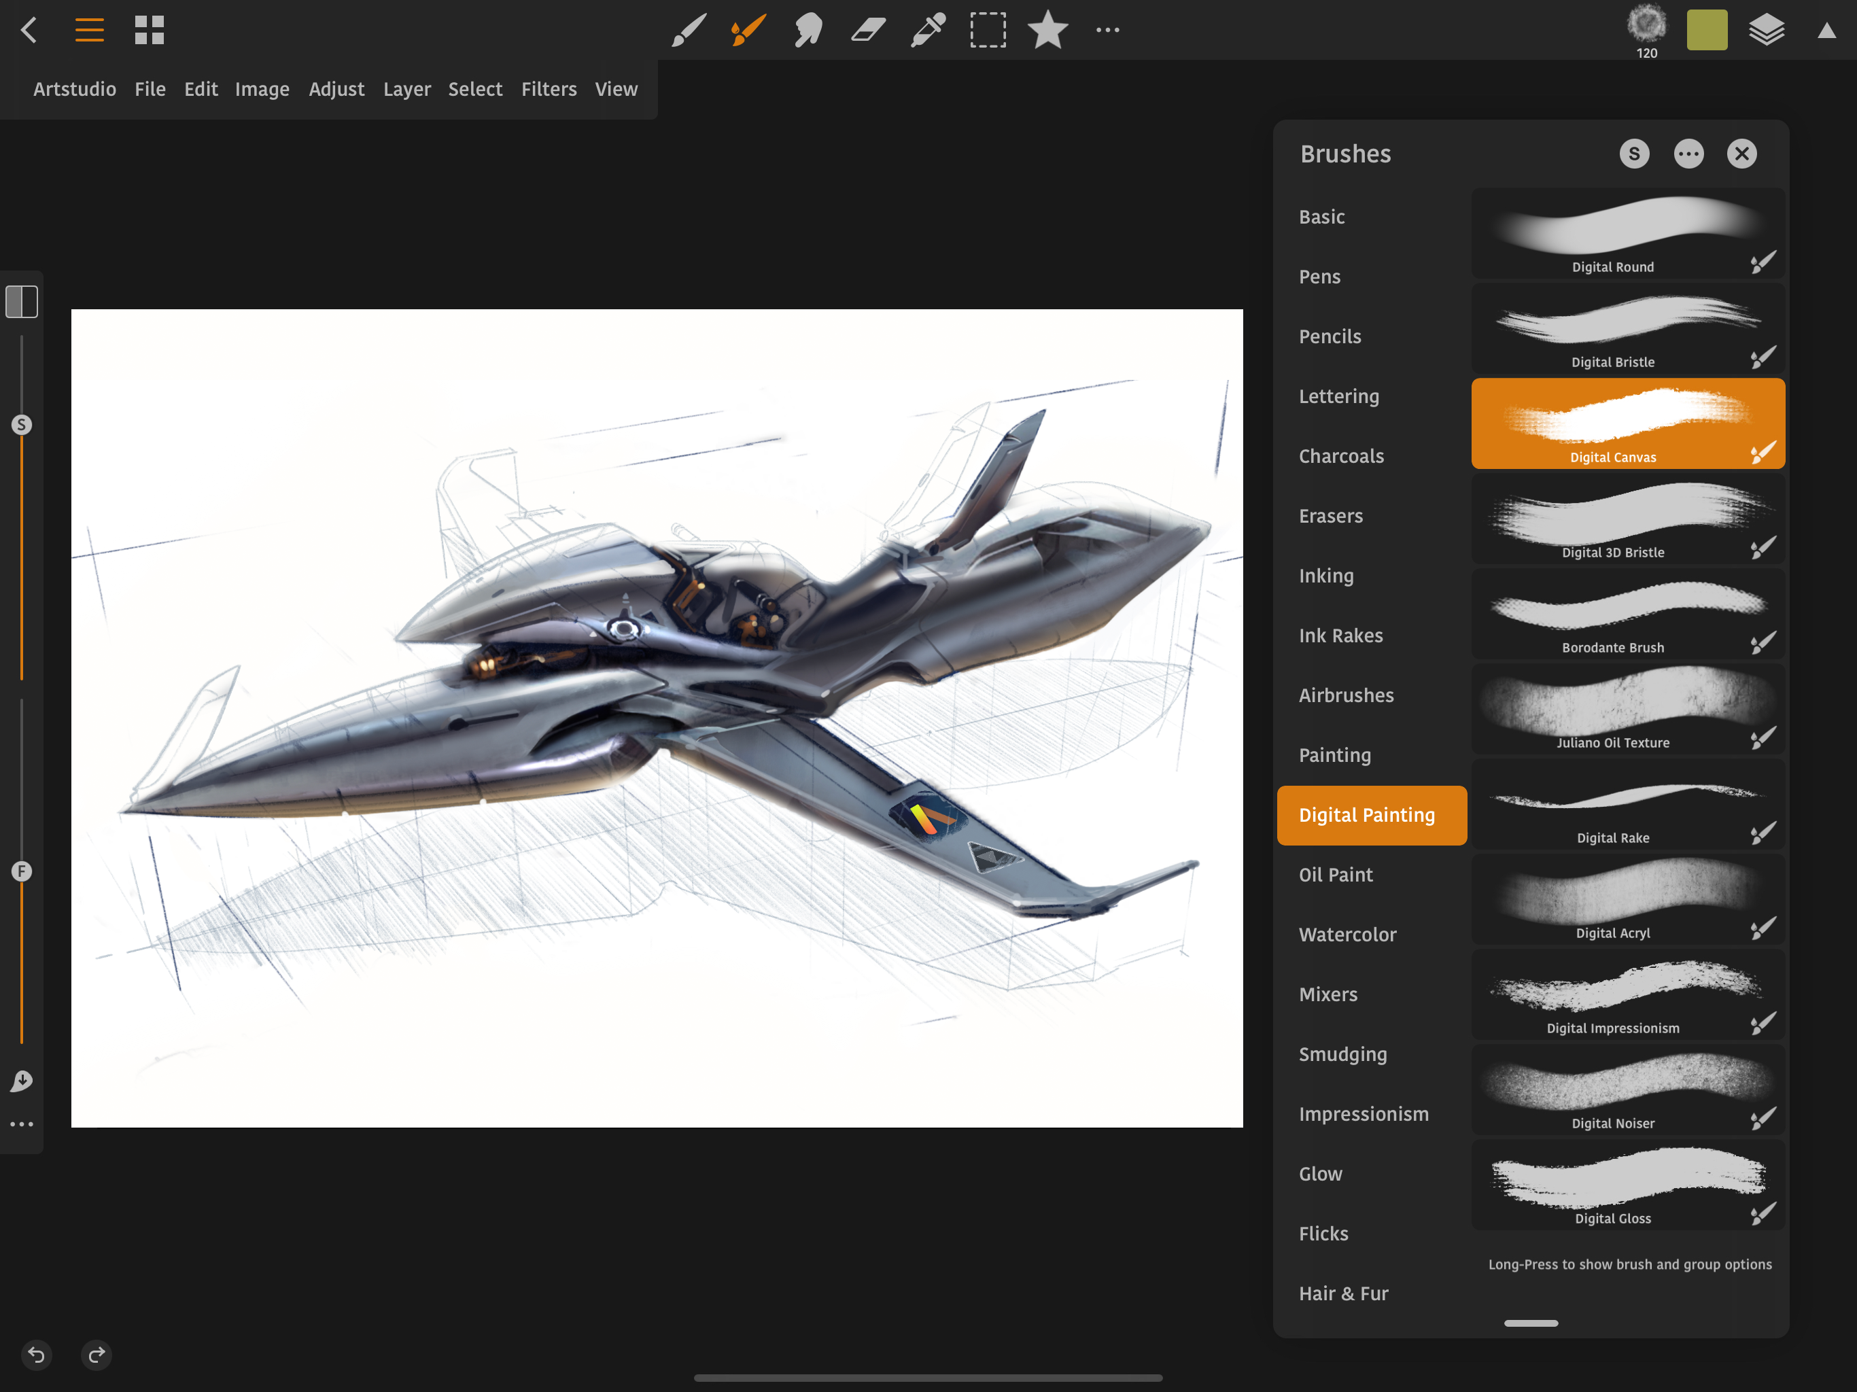The image size is (1857, 1392).
Task: Click the redo arrow icon
Action: [x=97, y=1354]
